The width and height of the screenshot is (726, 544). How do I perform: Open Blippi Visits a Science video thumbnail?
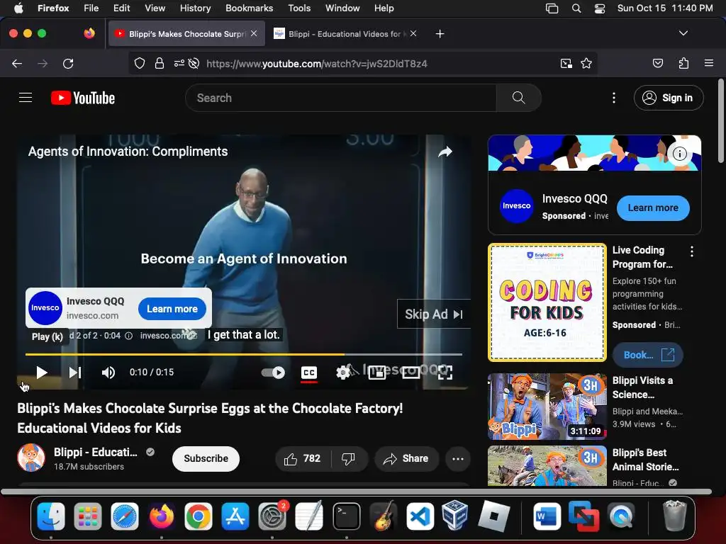point(547,406)
